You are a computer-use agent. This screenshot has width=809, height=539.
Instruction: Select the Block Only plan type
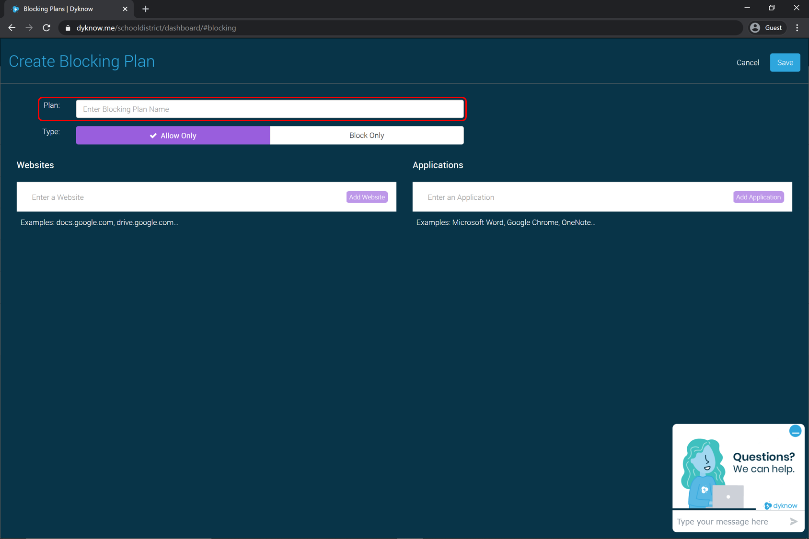tap(367, 136)
